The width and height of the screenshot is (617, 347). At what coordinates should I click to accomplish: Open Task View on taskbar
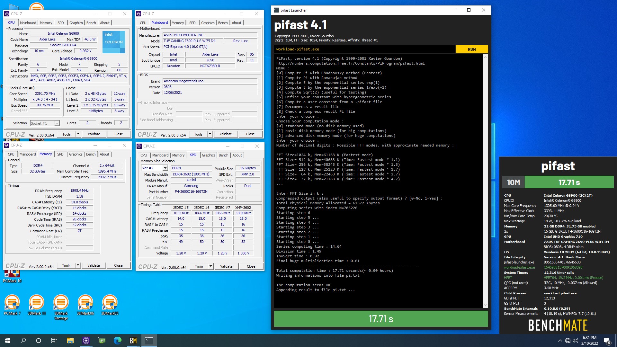point(54,341)
